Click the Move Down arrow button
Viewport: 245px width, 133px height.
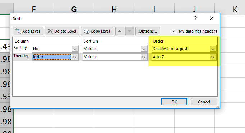130,31
